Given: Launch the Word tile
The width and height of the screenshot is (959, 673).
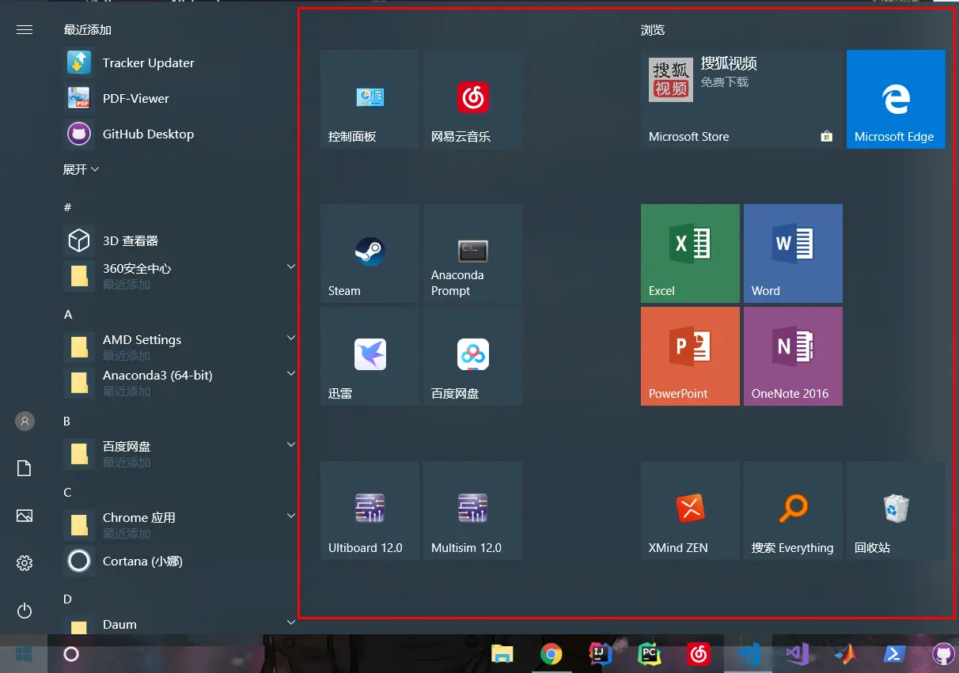Looking at the screenshot, I should 793,254.
